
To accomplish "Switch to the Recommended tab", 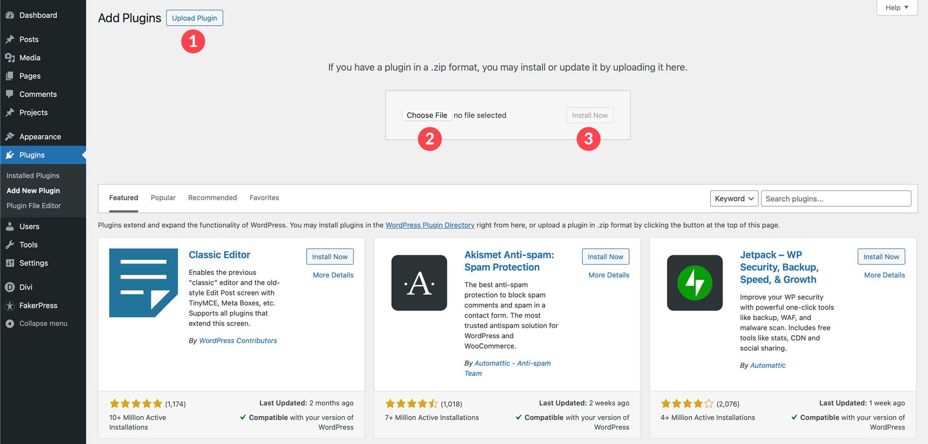I will click(x=212, y=198).
